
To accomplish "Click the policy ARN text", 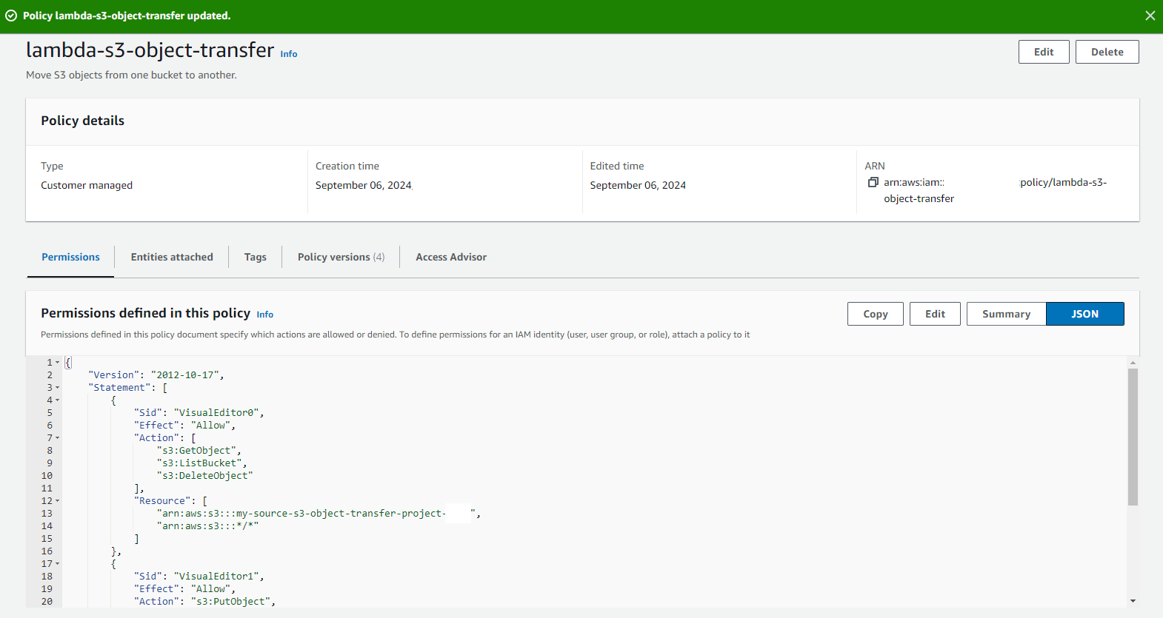I will [x=995, y=190].
